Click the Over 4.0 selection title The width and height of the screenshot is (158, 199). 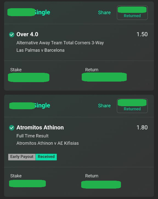pyautogui.click(x=27, y=34)
